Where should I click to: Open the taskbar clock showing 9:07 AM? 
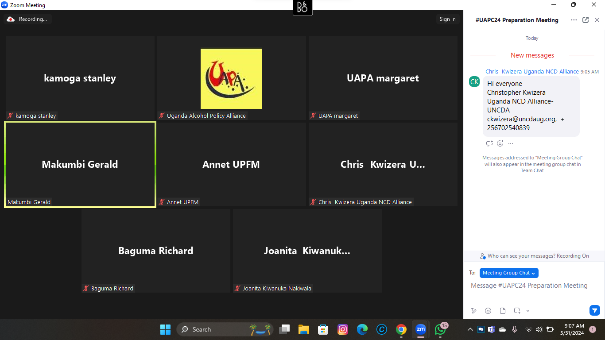point(572,329)
